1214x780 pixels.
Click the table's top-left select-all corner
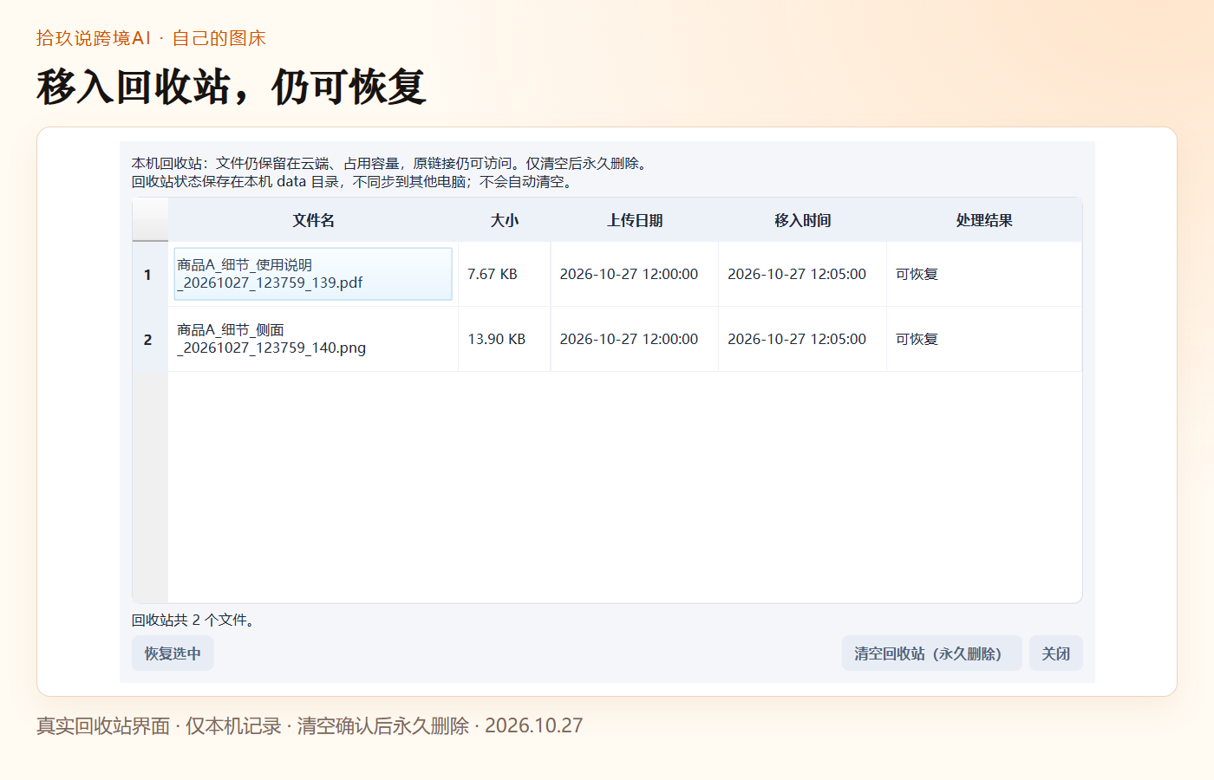pos(150,220)
